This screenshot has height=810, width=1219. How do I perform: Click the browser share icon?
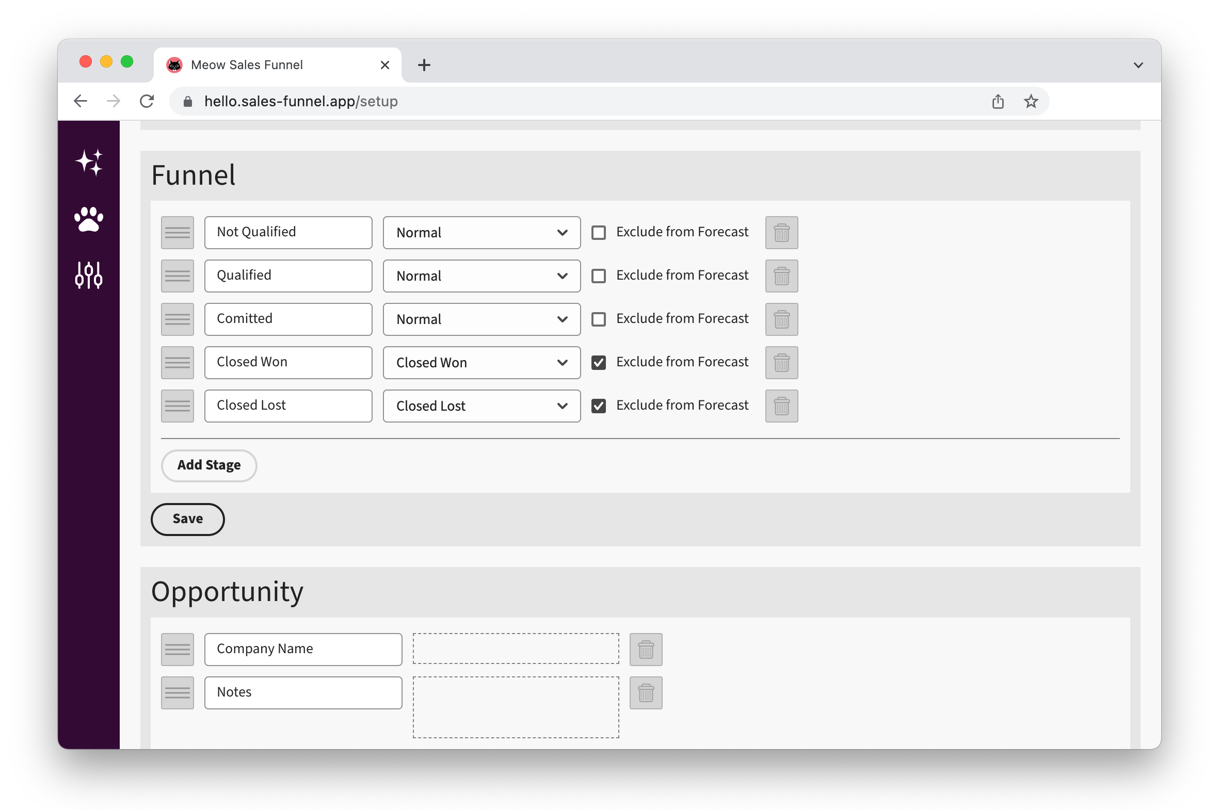[998, 101]
